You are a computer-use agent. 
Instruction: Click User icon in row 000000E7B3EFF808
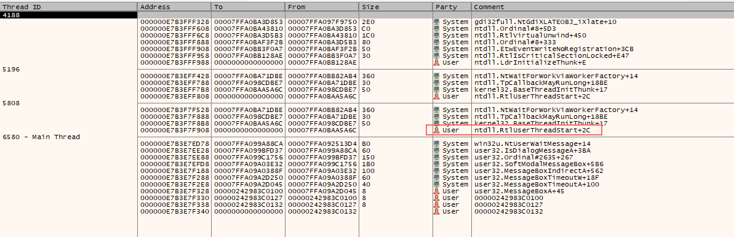tap(437, 97)
